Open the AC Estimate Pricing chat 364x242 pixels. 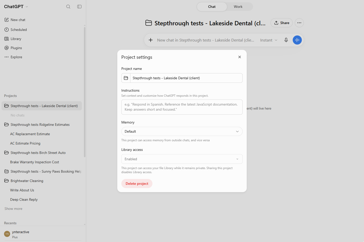click(x=25, y=143)
